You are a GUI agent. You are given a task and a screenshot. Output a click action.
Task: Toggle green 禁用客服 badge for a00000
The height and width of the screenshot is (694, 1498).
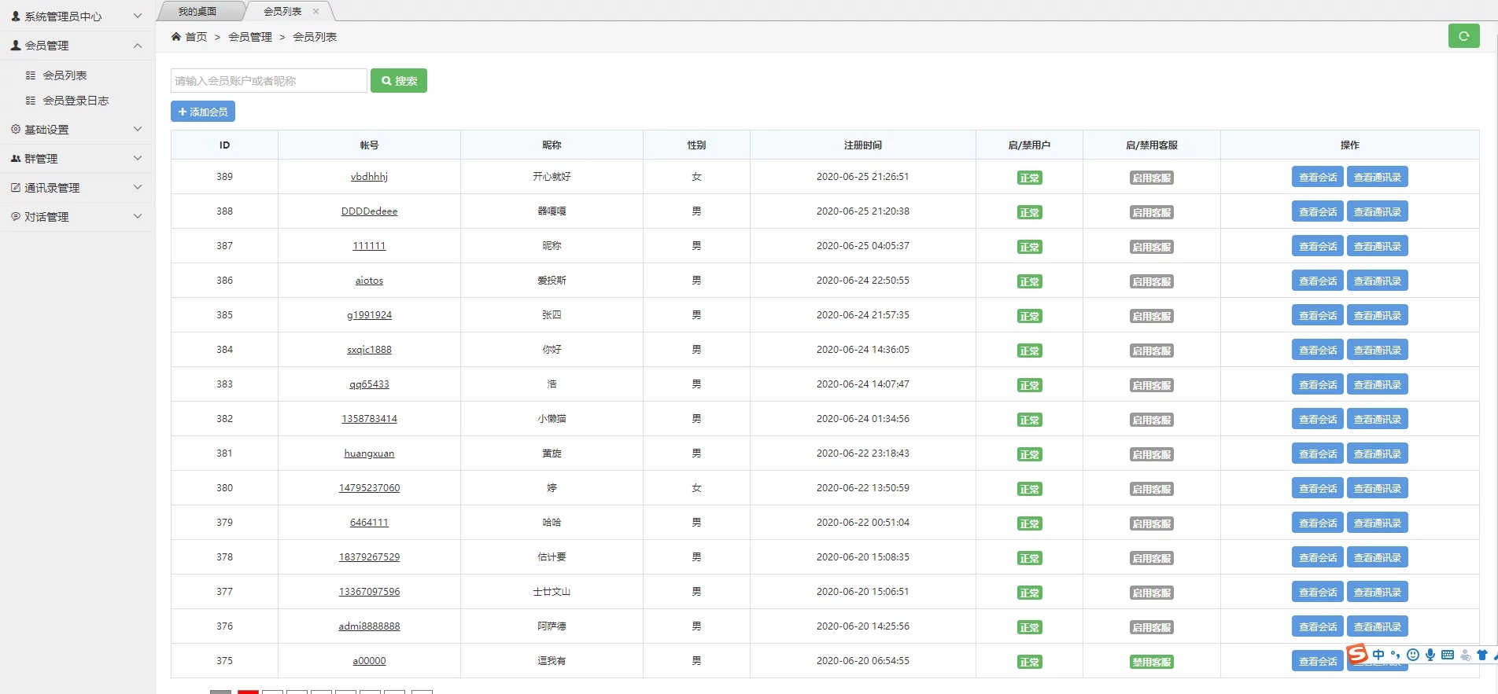(1151, 662)
